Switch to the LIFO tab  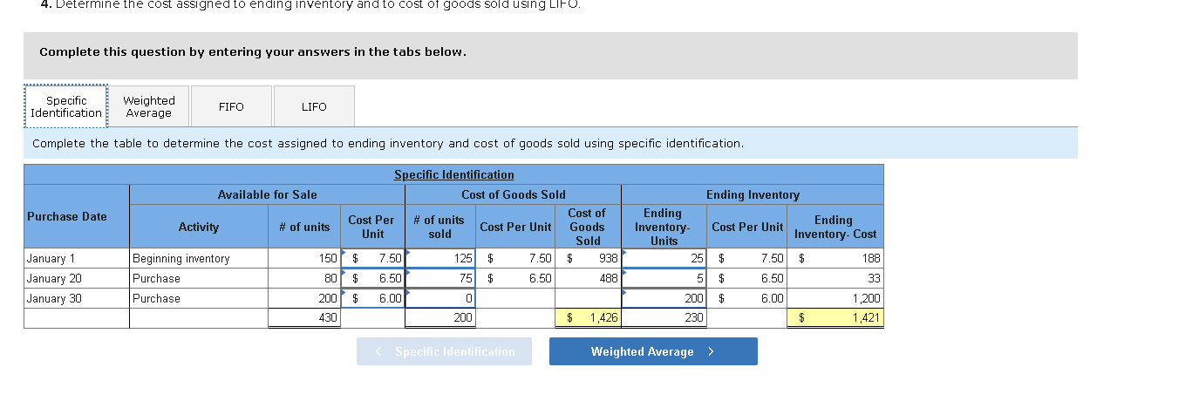coord(314,106)
